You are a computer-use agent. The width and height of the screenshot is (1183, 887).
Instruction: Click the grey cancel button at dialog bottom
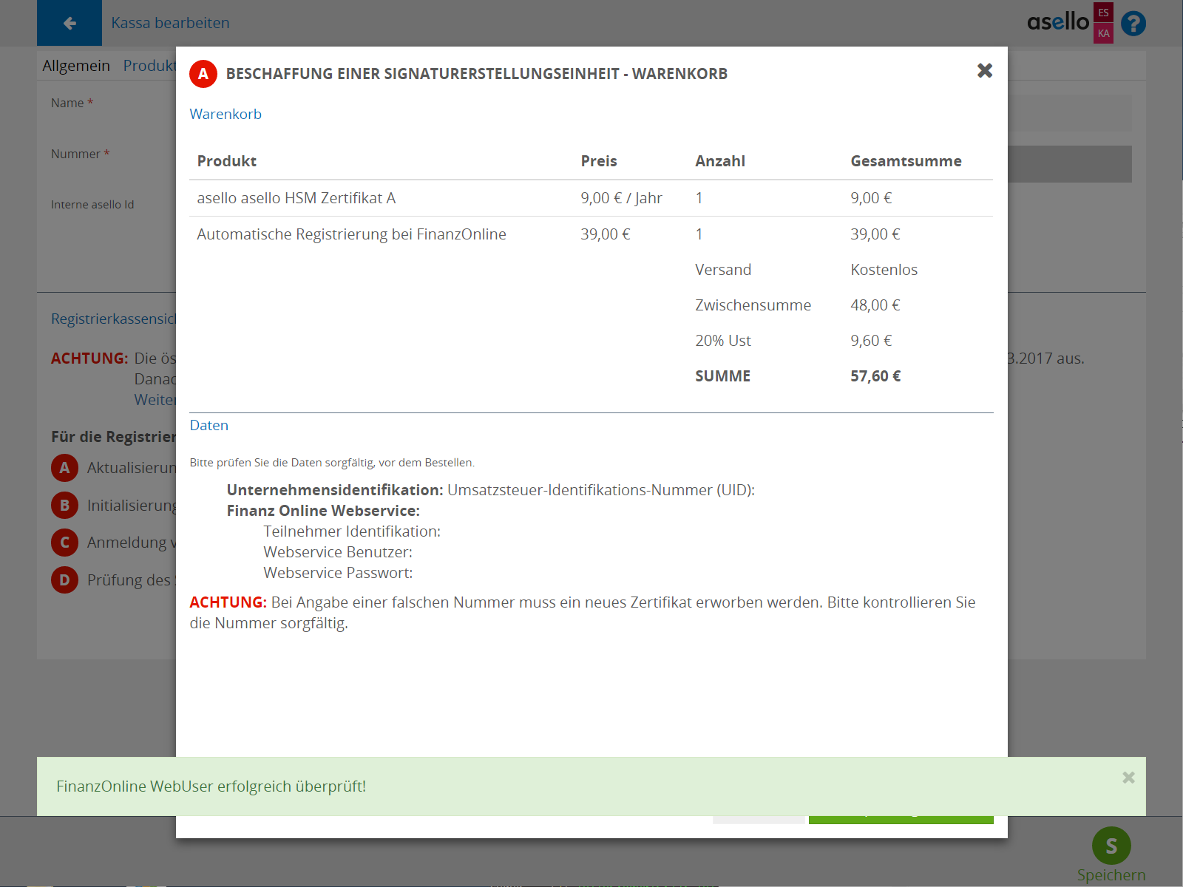pos(758,820)
